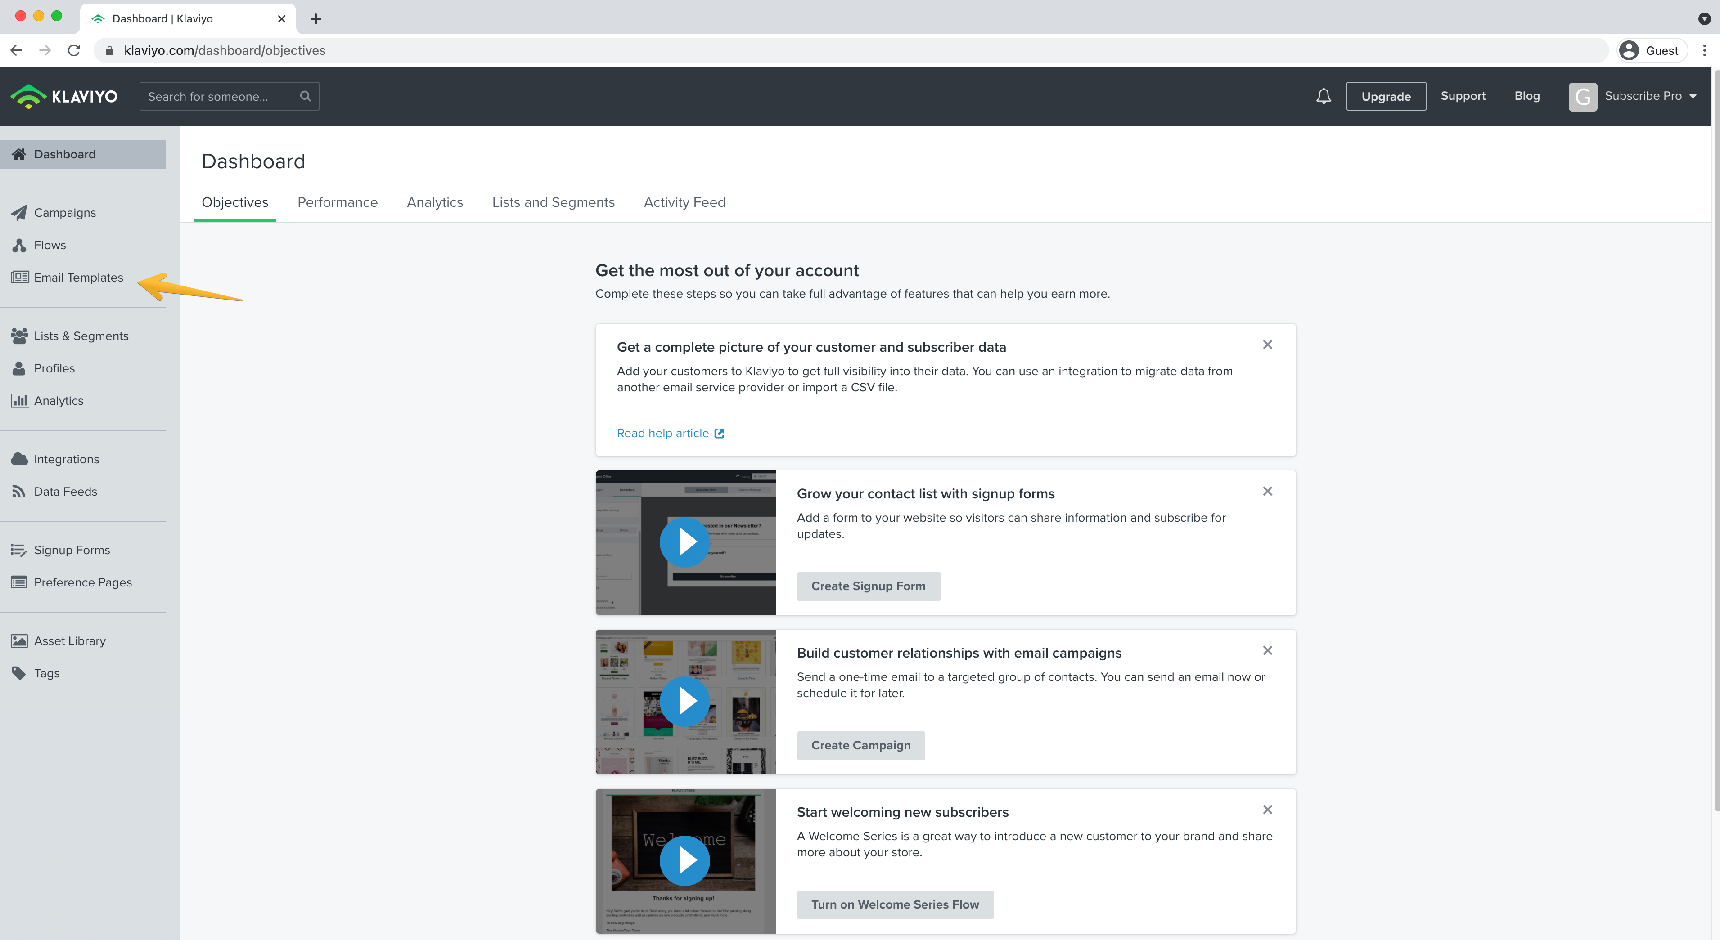The height and width of the screenshot is (940, 1720).
Task: Dismiss the welcoming new subscribers card
Action: click(x=1267, y=809)
